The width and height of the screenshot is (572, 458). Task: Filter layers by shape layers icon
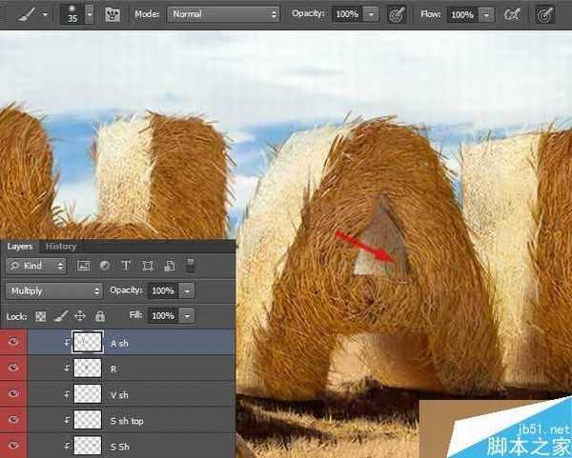coord(148,266)
